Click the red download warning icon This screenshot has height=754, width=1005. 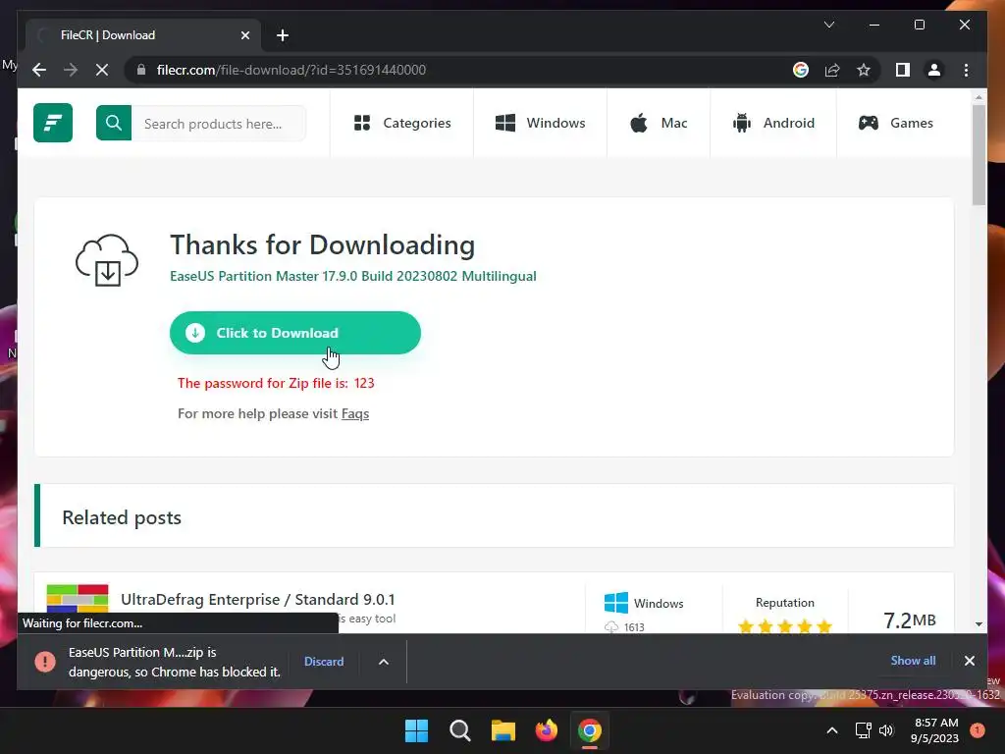[x=45, y=661]
